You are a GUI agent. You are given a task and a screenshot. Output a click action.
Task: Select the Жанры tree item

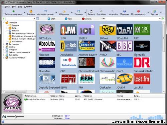[15, 25]
